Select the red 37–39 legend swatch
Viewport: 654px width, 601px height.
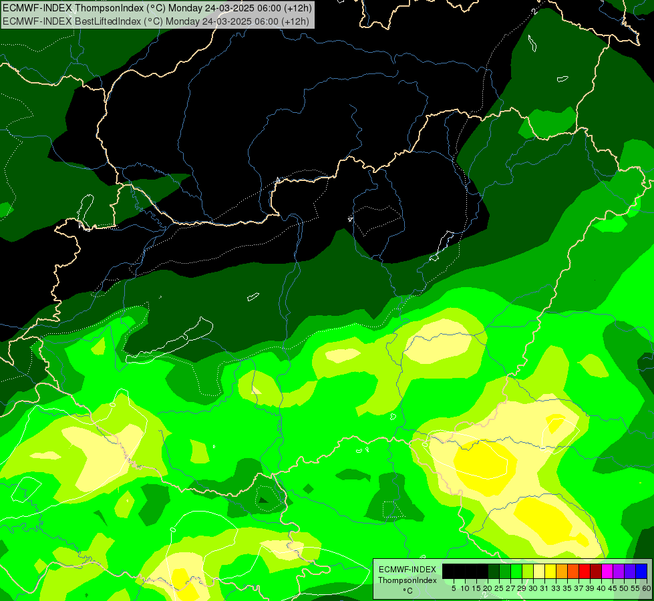click(585, 571)
